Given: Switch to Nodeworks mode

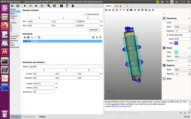Looking at the screenshot, I should pyautogui.click(x=29, y=117).
